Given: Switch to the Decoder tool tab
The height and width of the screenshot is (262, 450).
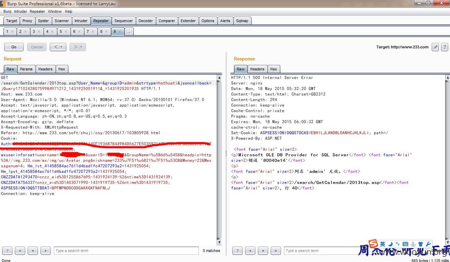Looking at the screenshot, I should (x=146, y=21).
